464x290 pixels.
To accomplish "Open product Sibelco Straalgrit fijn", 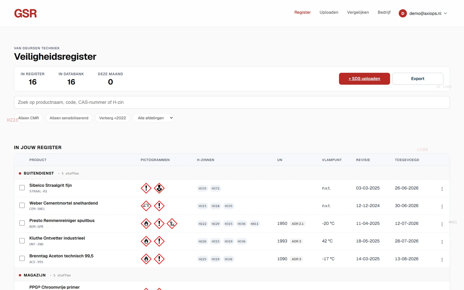I will click(50, 185).
